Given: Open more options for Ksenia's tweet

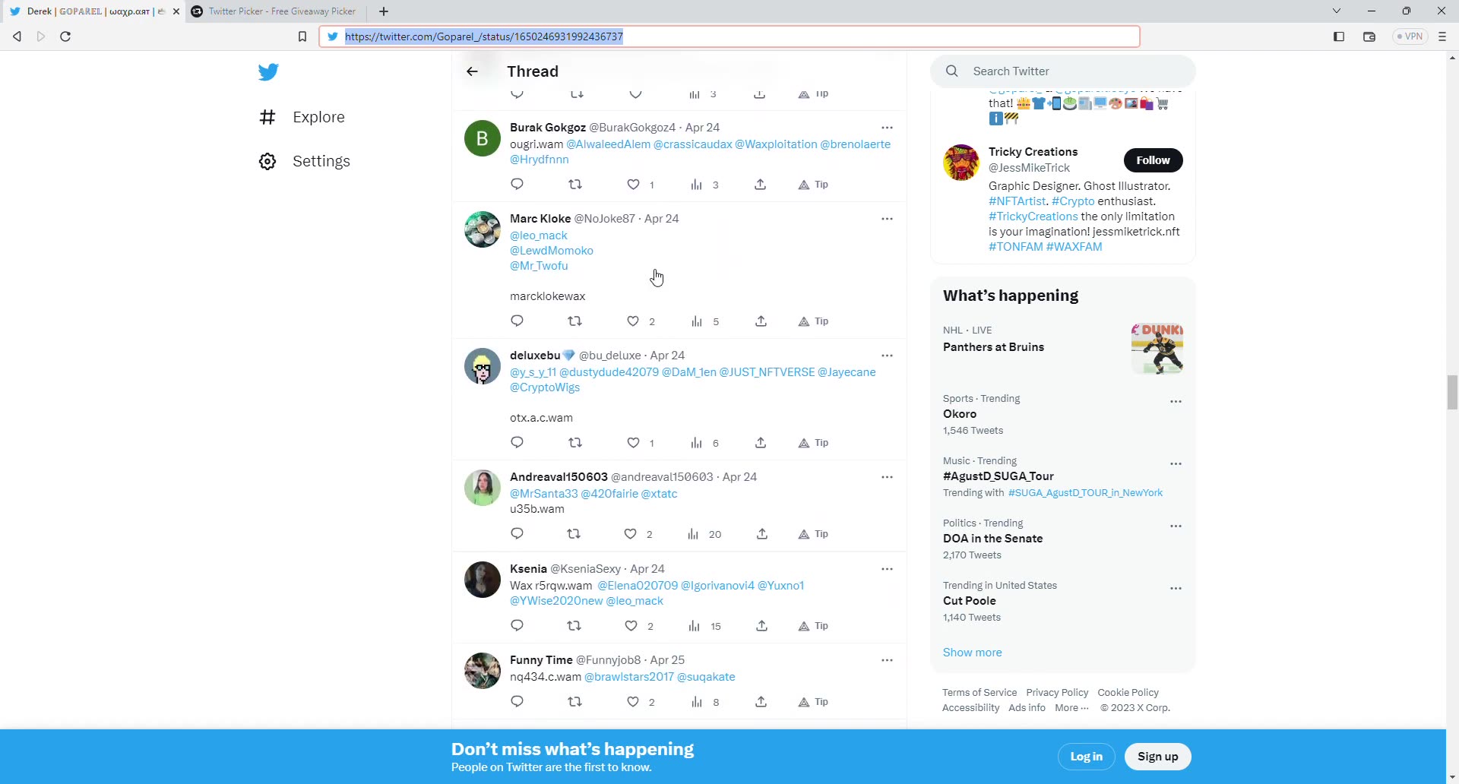Looking at the screenshot, I should coord(887,569).
